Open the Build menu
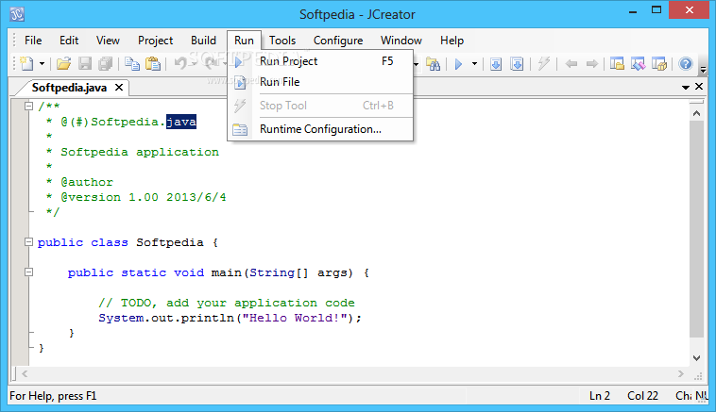 pos(203,41)
